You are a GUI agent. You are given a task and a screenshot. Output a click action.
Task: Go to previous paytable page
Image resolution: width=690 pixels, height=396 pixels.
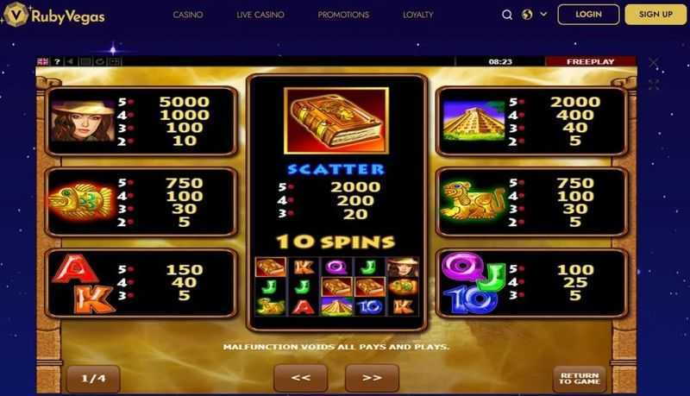301,378
